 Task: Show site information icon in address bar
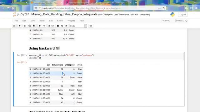click(x=40, y=8)
